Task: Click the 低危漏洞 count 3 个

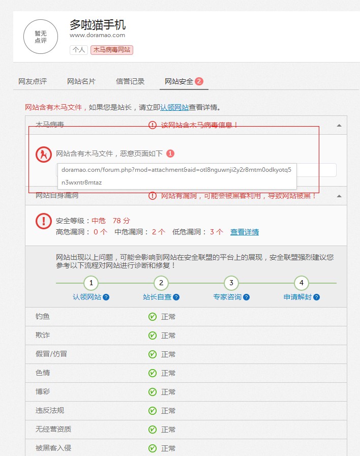Action: 217,232
